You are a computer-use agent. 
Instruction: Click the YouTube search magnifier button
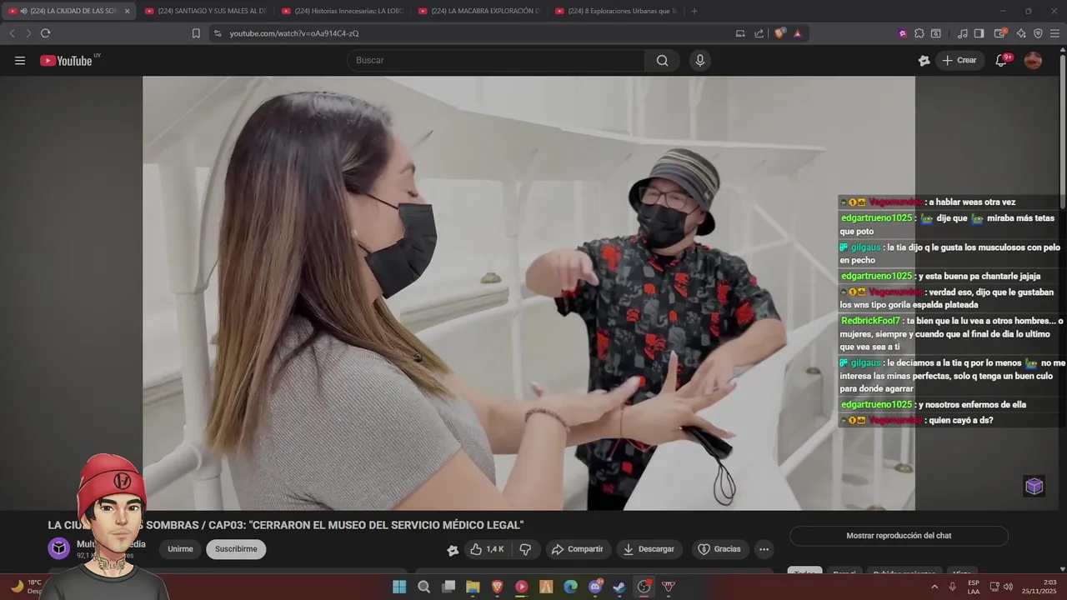[662, 60]
